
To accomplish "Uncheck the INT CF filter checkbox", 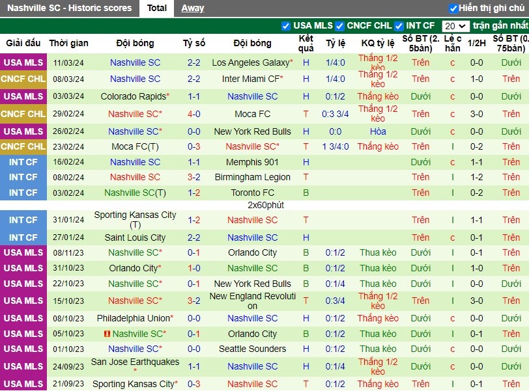I will click(399, 26).
